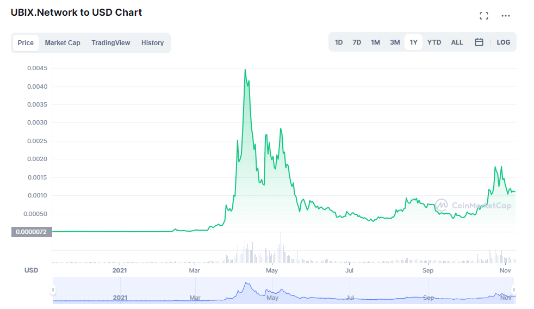Click the USD currency label
534x309 pixels.
tap(31, 270)
